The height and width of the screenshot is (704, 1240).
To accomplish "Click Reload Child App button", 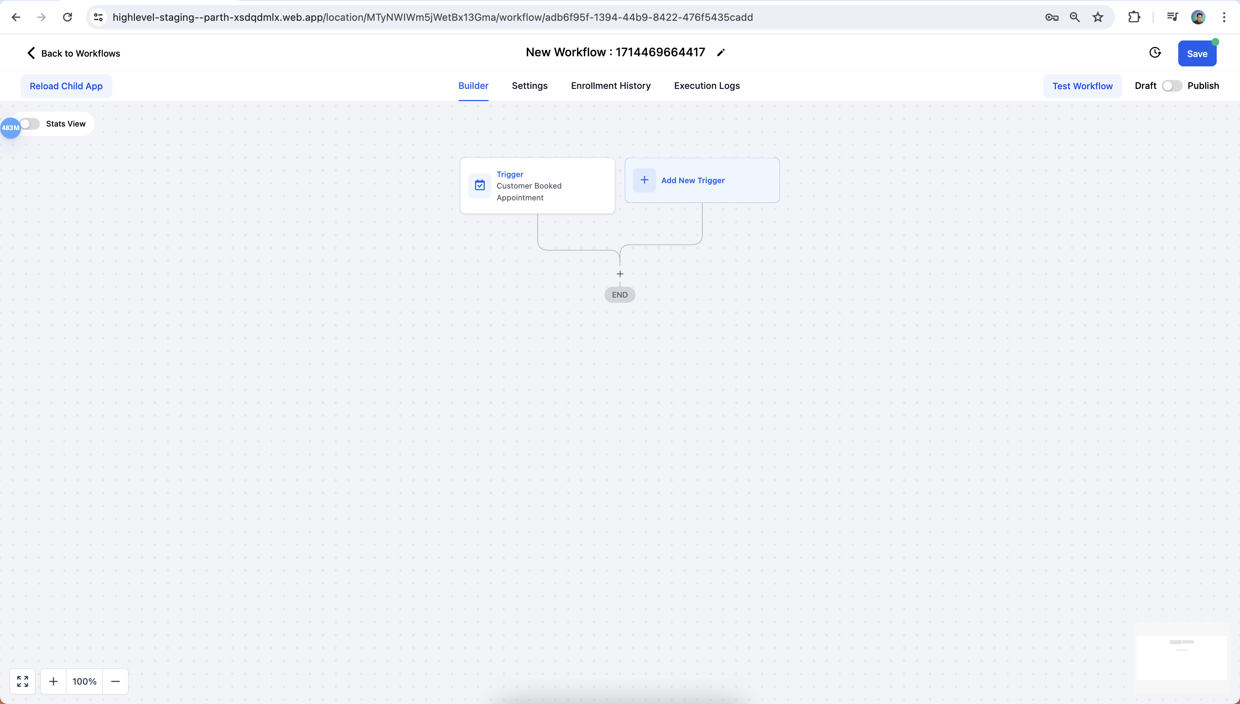I will 66,86.
